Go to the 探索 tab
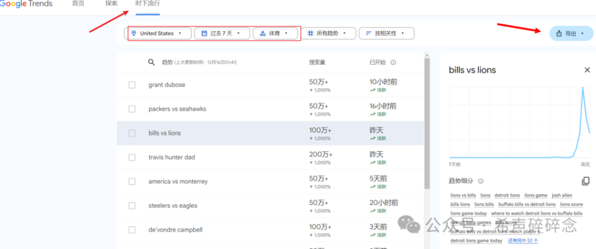This screenshot has height=249, width=596. pyautogui.click(x=111, y=4)
